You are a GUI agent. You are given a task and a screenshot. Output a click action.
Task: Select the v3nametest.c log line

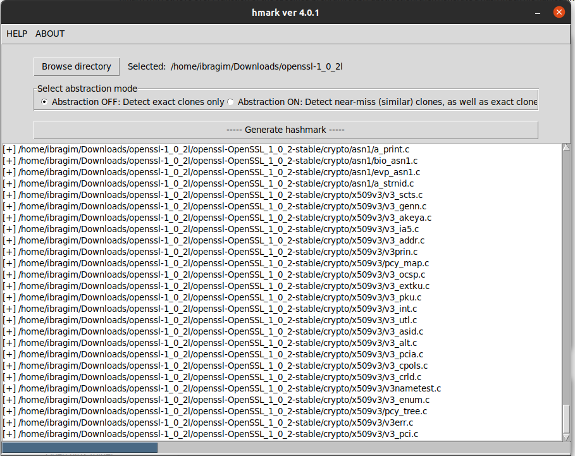(221, 388)
